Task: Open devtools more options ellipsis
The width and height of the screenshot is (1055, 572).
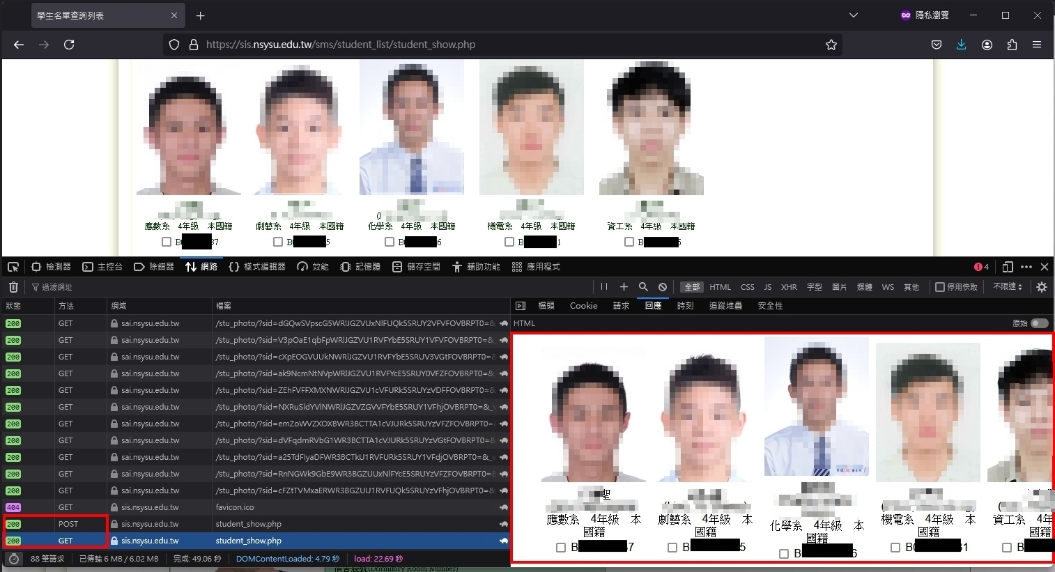Action: (x=1026, y=267)
